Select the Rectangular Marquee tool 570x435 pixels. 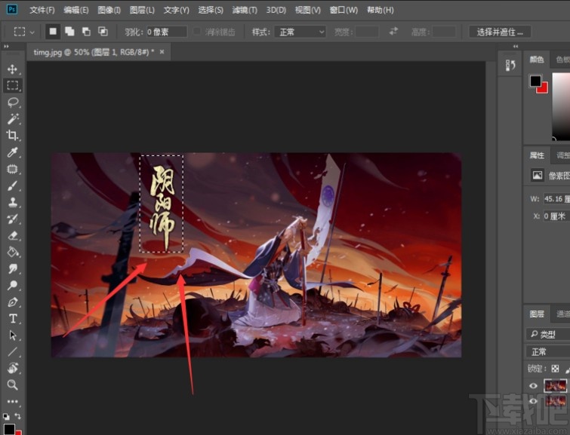click(12, 85)
